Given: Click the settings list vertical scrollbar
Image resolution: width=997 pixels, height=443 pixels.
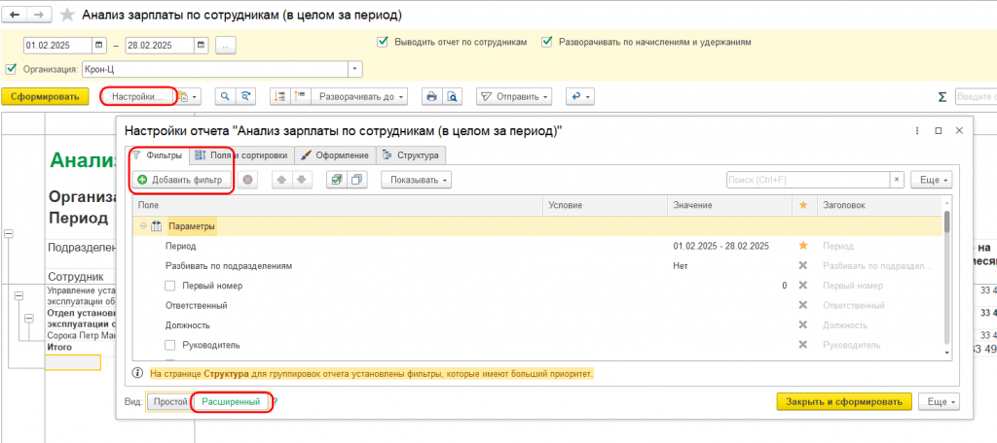Looking at the screenshot, I should coord(946,278).
